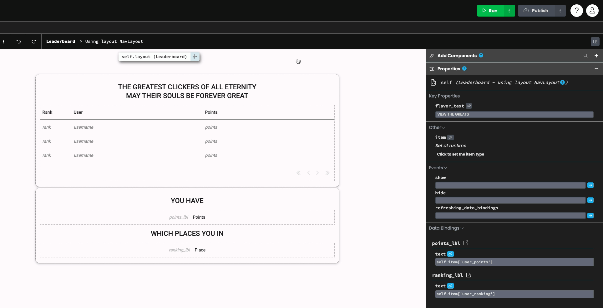603x308 pixels.
Task: Open ranking_lbl via its external link icon
Action: click(x=468, y=275)
